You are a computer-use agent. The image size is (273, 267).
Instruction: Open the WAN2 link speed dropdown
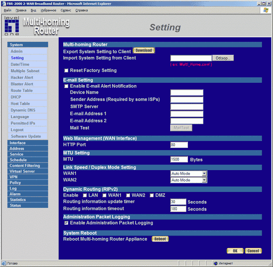pyautogui.click(x=204, y=180)
